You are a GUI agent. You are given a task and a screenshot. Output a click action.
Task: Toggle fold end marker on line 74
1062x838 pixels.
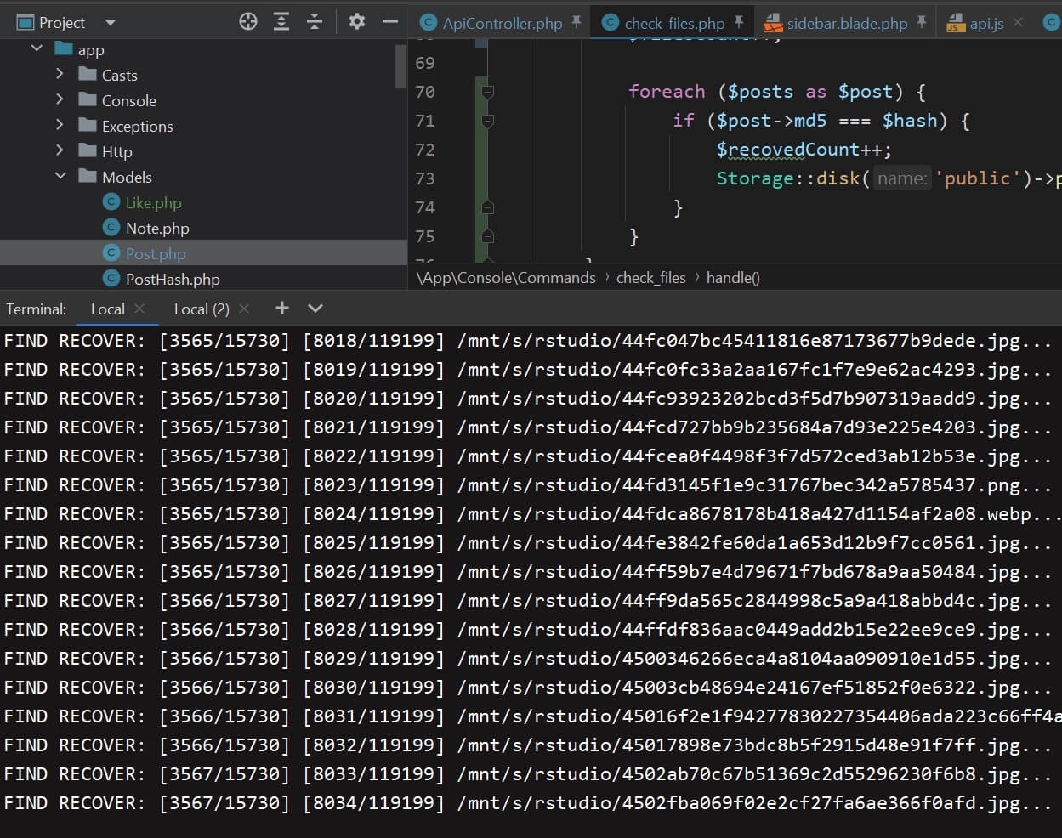487,207
